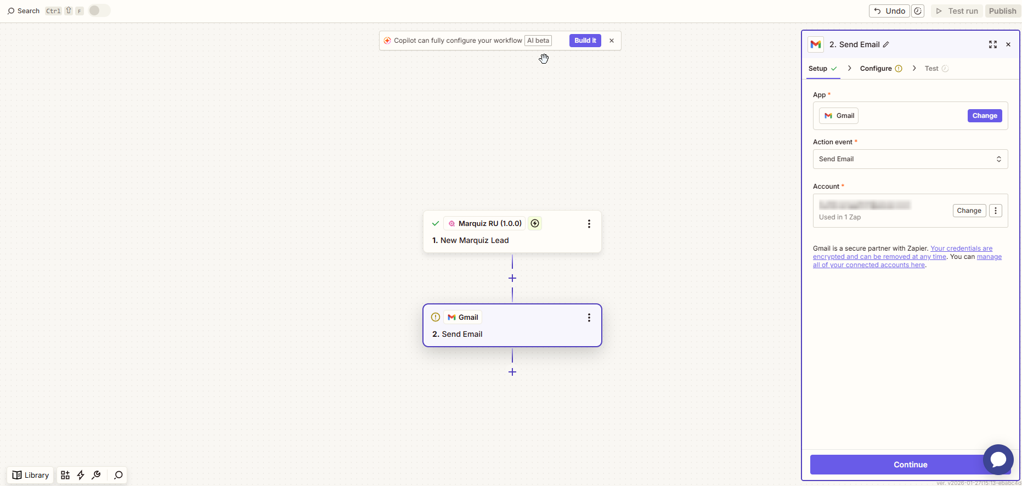This screenshot has width=1022, height=486.
Task: Open the three-dot menu on Marquiz step
Action: point(589,224)
